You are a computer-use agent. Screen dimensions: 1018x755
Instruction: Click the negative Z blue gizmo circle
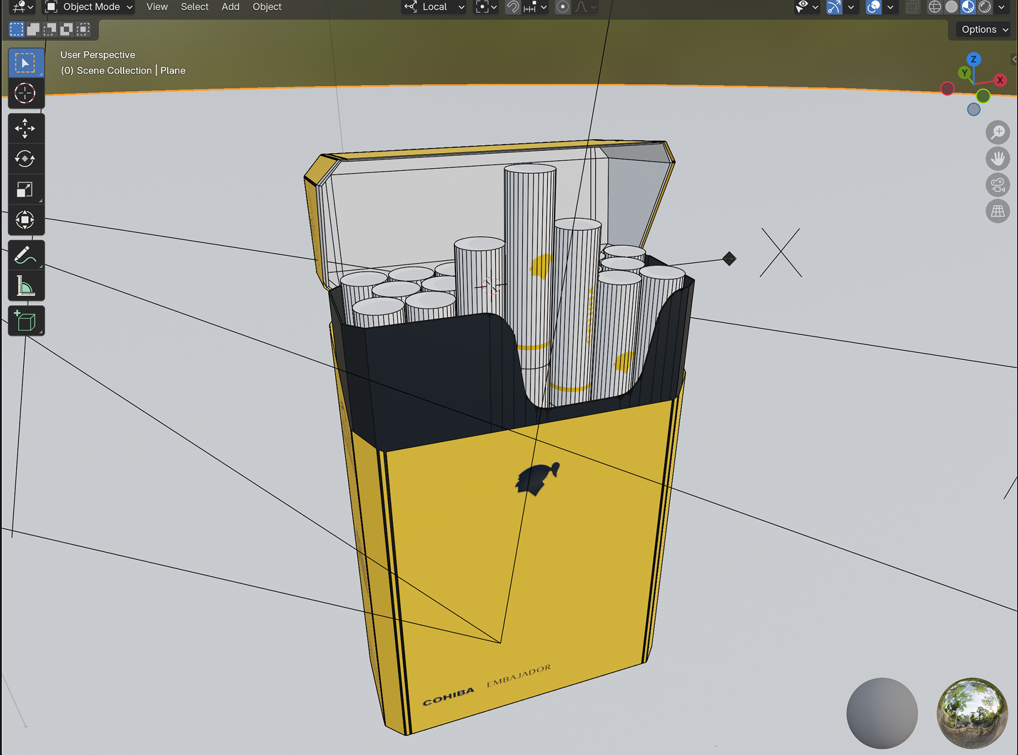pyautogui.click(x=973, y=109)
